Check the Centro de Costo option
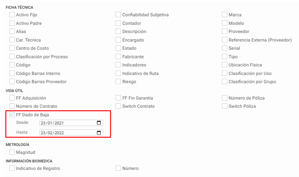Screen dimensions: 299x177 click(x=12, y=48)
